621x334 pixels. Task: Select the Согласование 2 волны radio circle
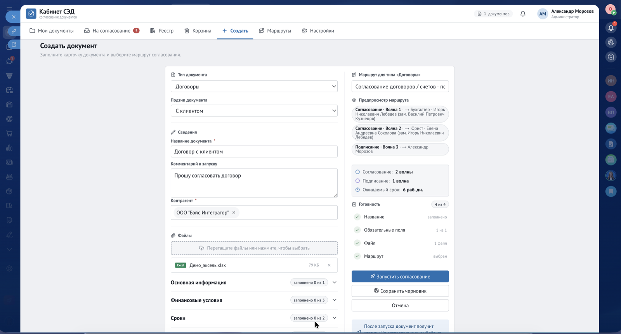(x=357, y=172)
